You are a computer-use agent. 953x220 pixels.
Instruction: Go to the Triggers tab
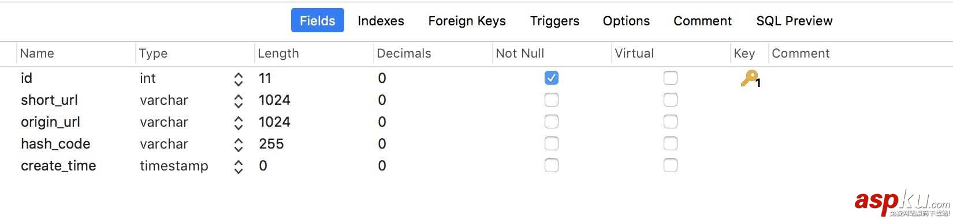(x=554, y=21)
